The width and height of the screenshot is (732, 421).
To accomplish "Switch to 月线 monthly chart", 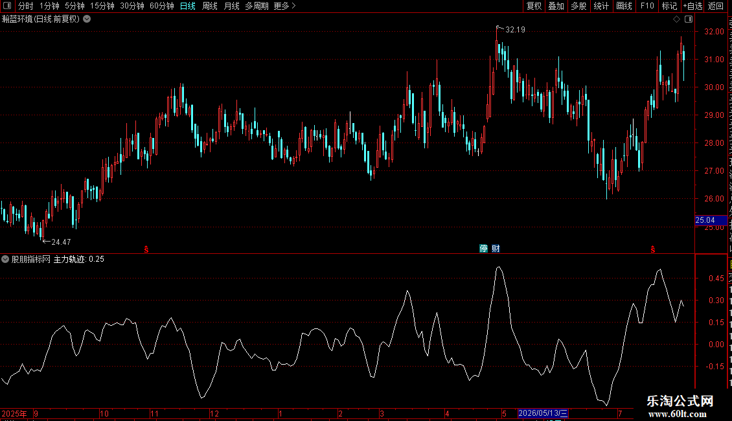I will (231, 6).
